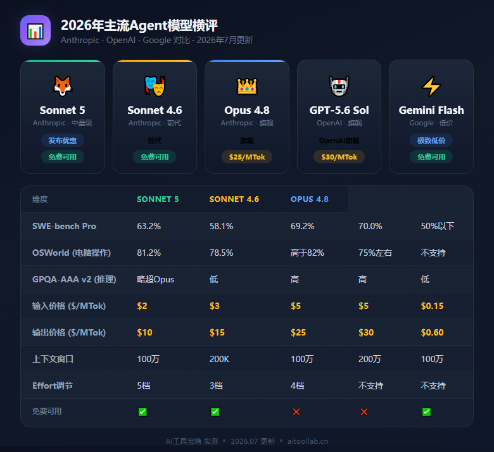Click the green check below the $0.60 output column
494x452 pixels.
pos(427,411)
